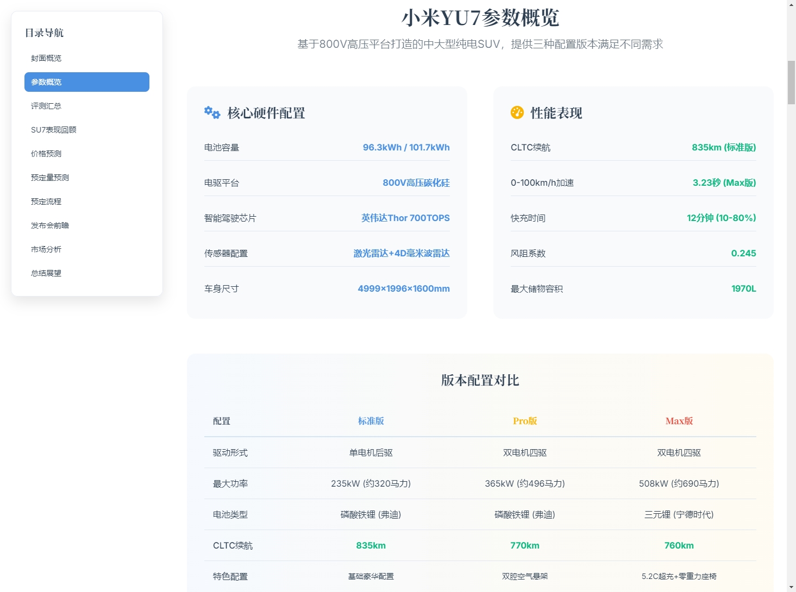Click the 835km cell in the comparison table
796x592 pixels.
point(371,545)
